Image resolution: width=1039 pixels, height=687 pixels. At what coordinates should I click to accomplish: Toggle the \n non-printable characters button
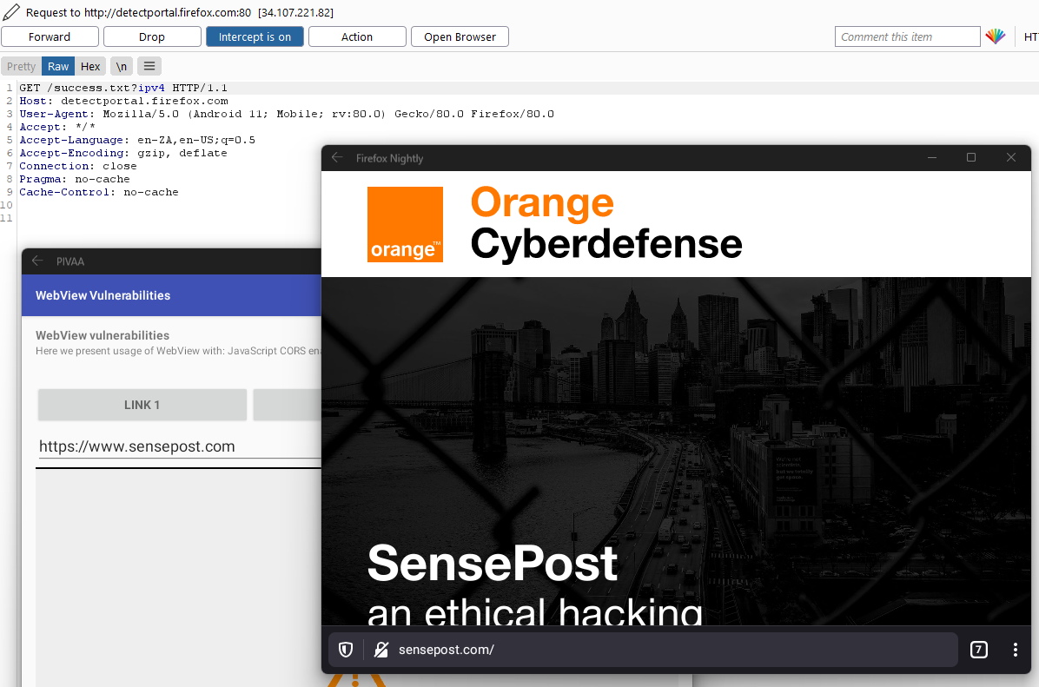121,67
